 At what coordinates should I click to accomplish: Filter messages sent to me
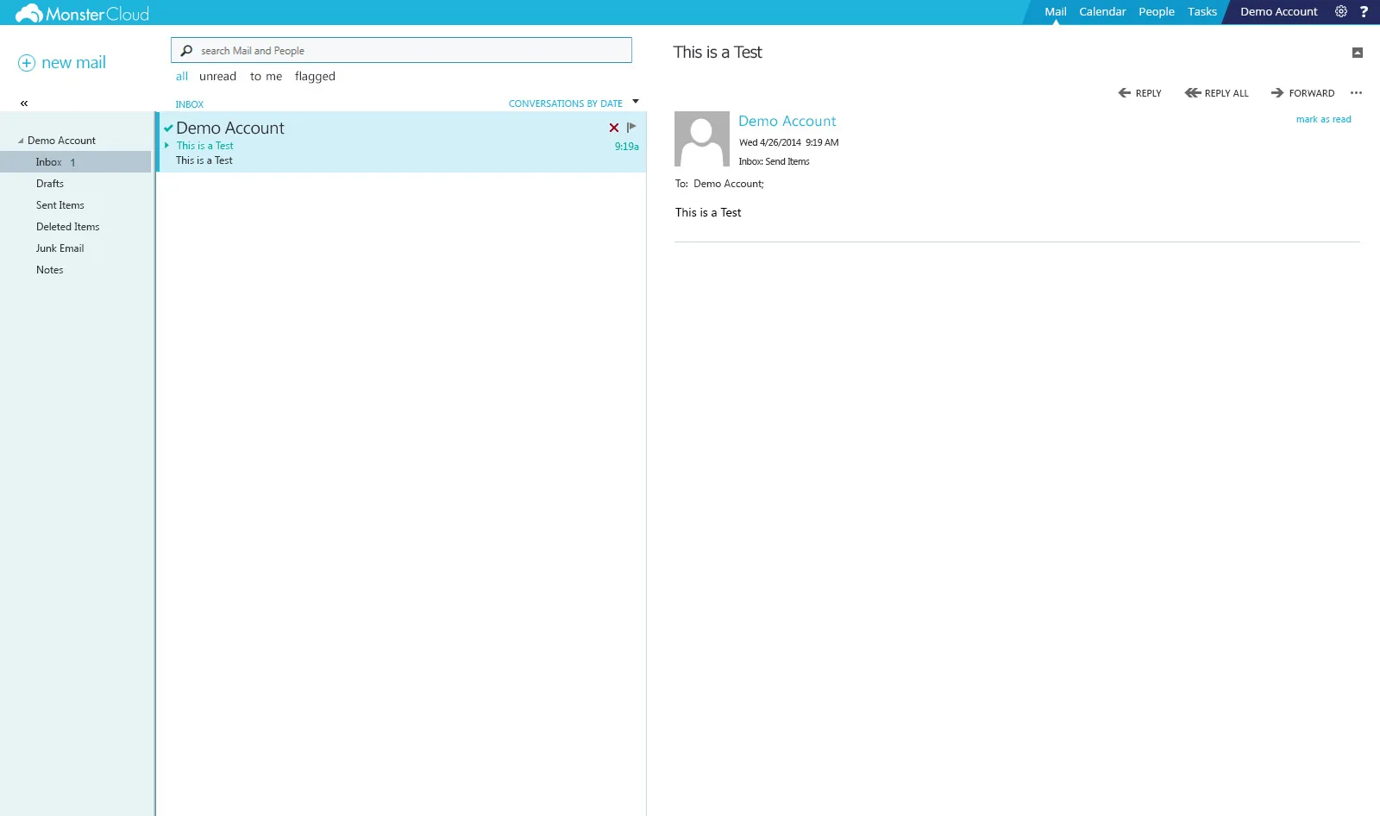click(266, 77)
